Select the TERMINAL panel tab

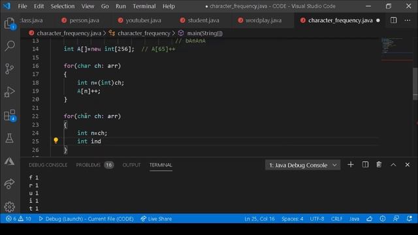pos(161,165)
